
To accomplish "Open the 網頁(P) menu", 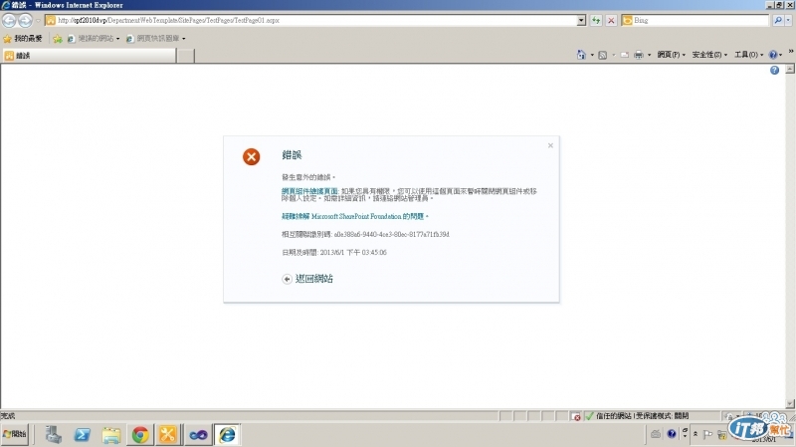I will point(671,55).
